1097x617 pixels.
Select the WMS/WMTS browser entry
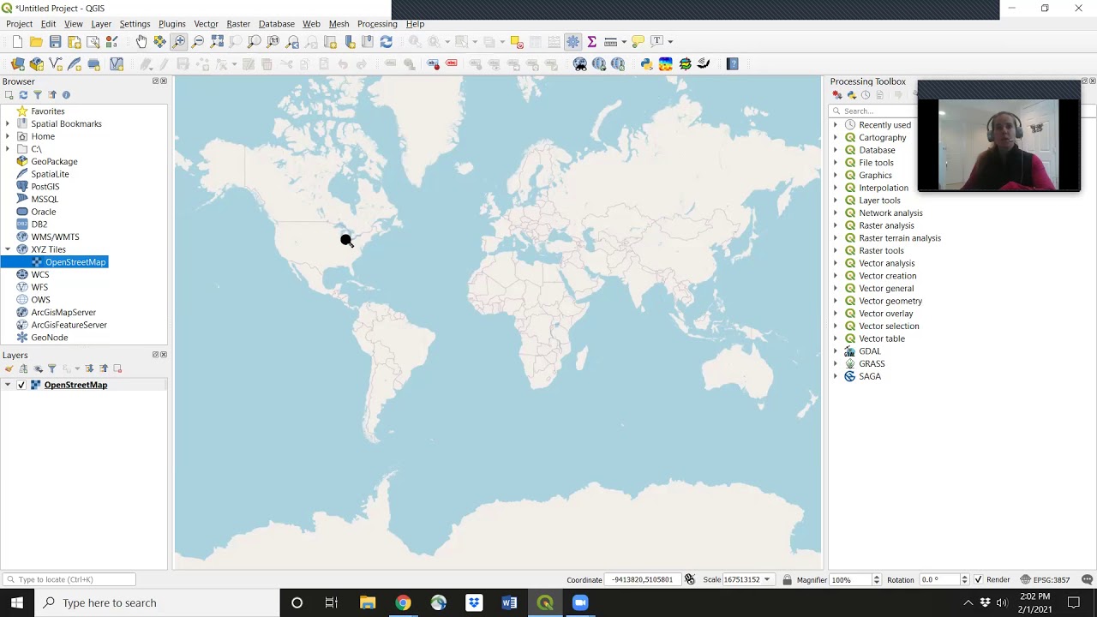tap(55, 237)
